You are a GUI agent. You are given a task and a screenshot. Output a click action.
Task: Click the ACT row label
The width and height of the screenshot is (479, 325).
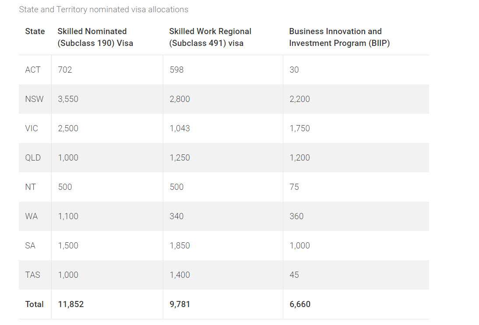(33, 70)
